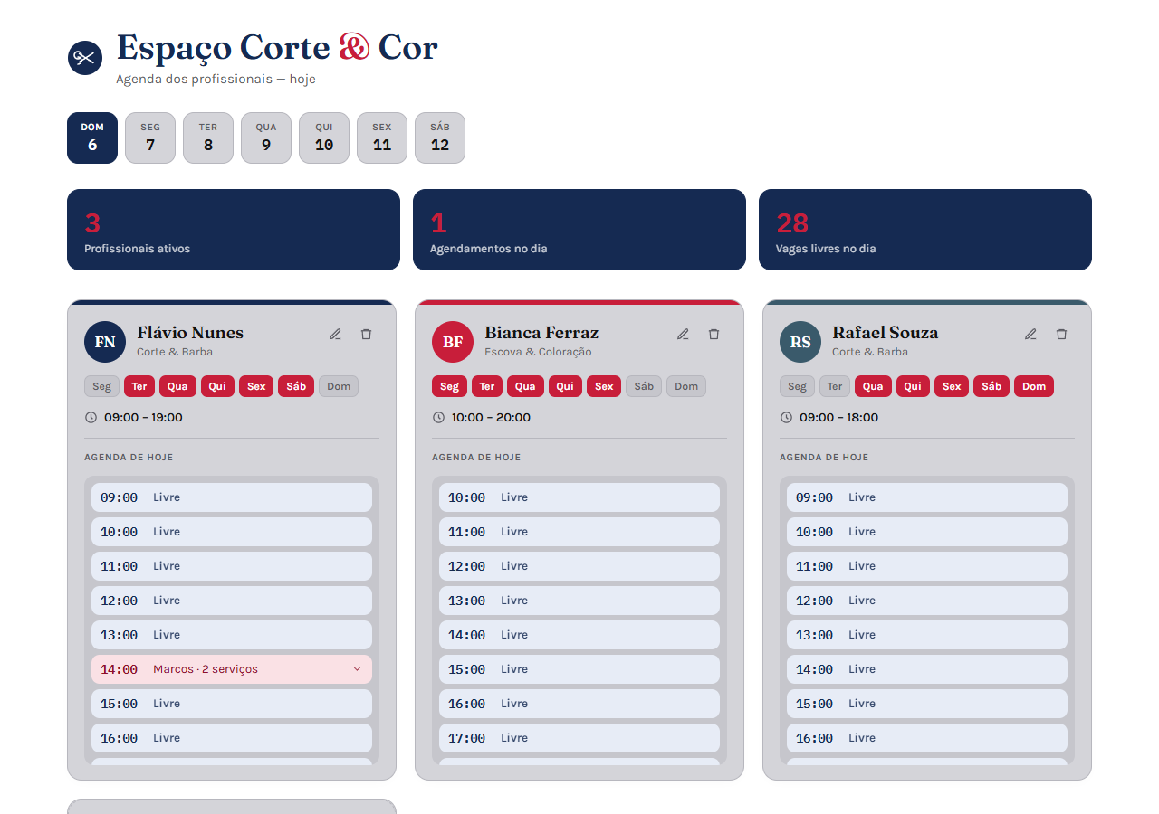
Task: Click the Vagas livres no dia card
Action: point(925,230)
